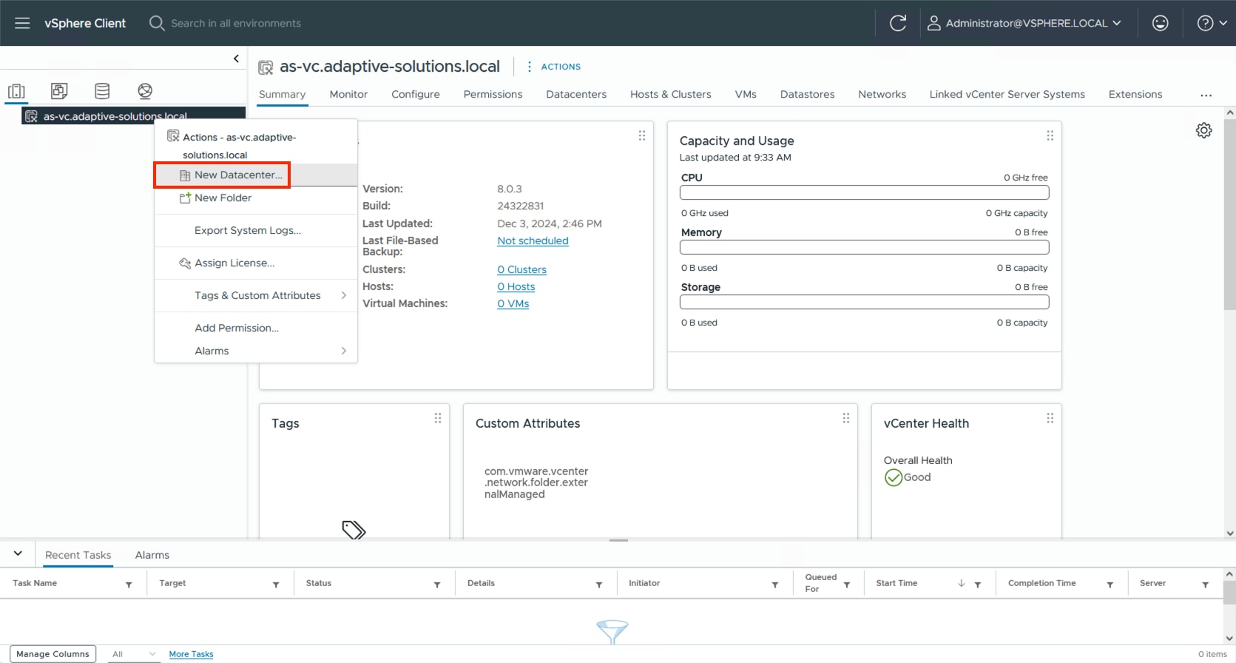
Task: Switch to VMs and Templates inventory view
Action: coord(59,91)
